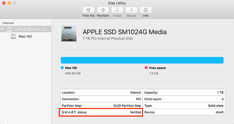Click the blue Mac HD usage bar

142,60
